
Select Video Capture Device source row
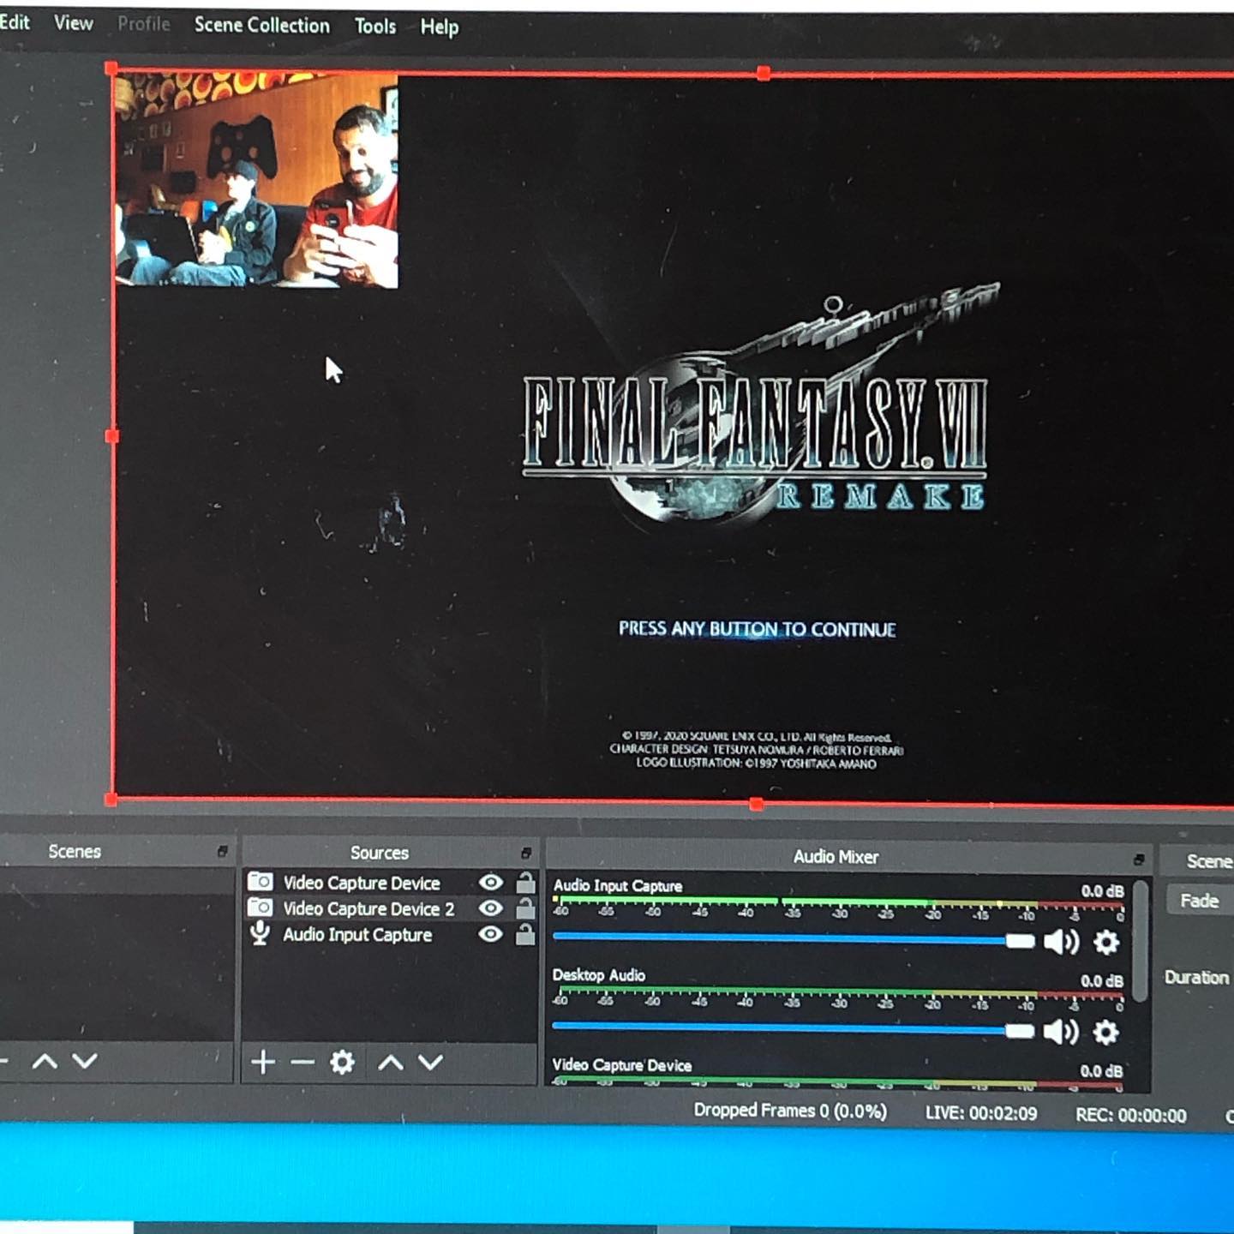tap(391, 883)
